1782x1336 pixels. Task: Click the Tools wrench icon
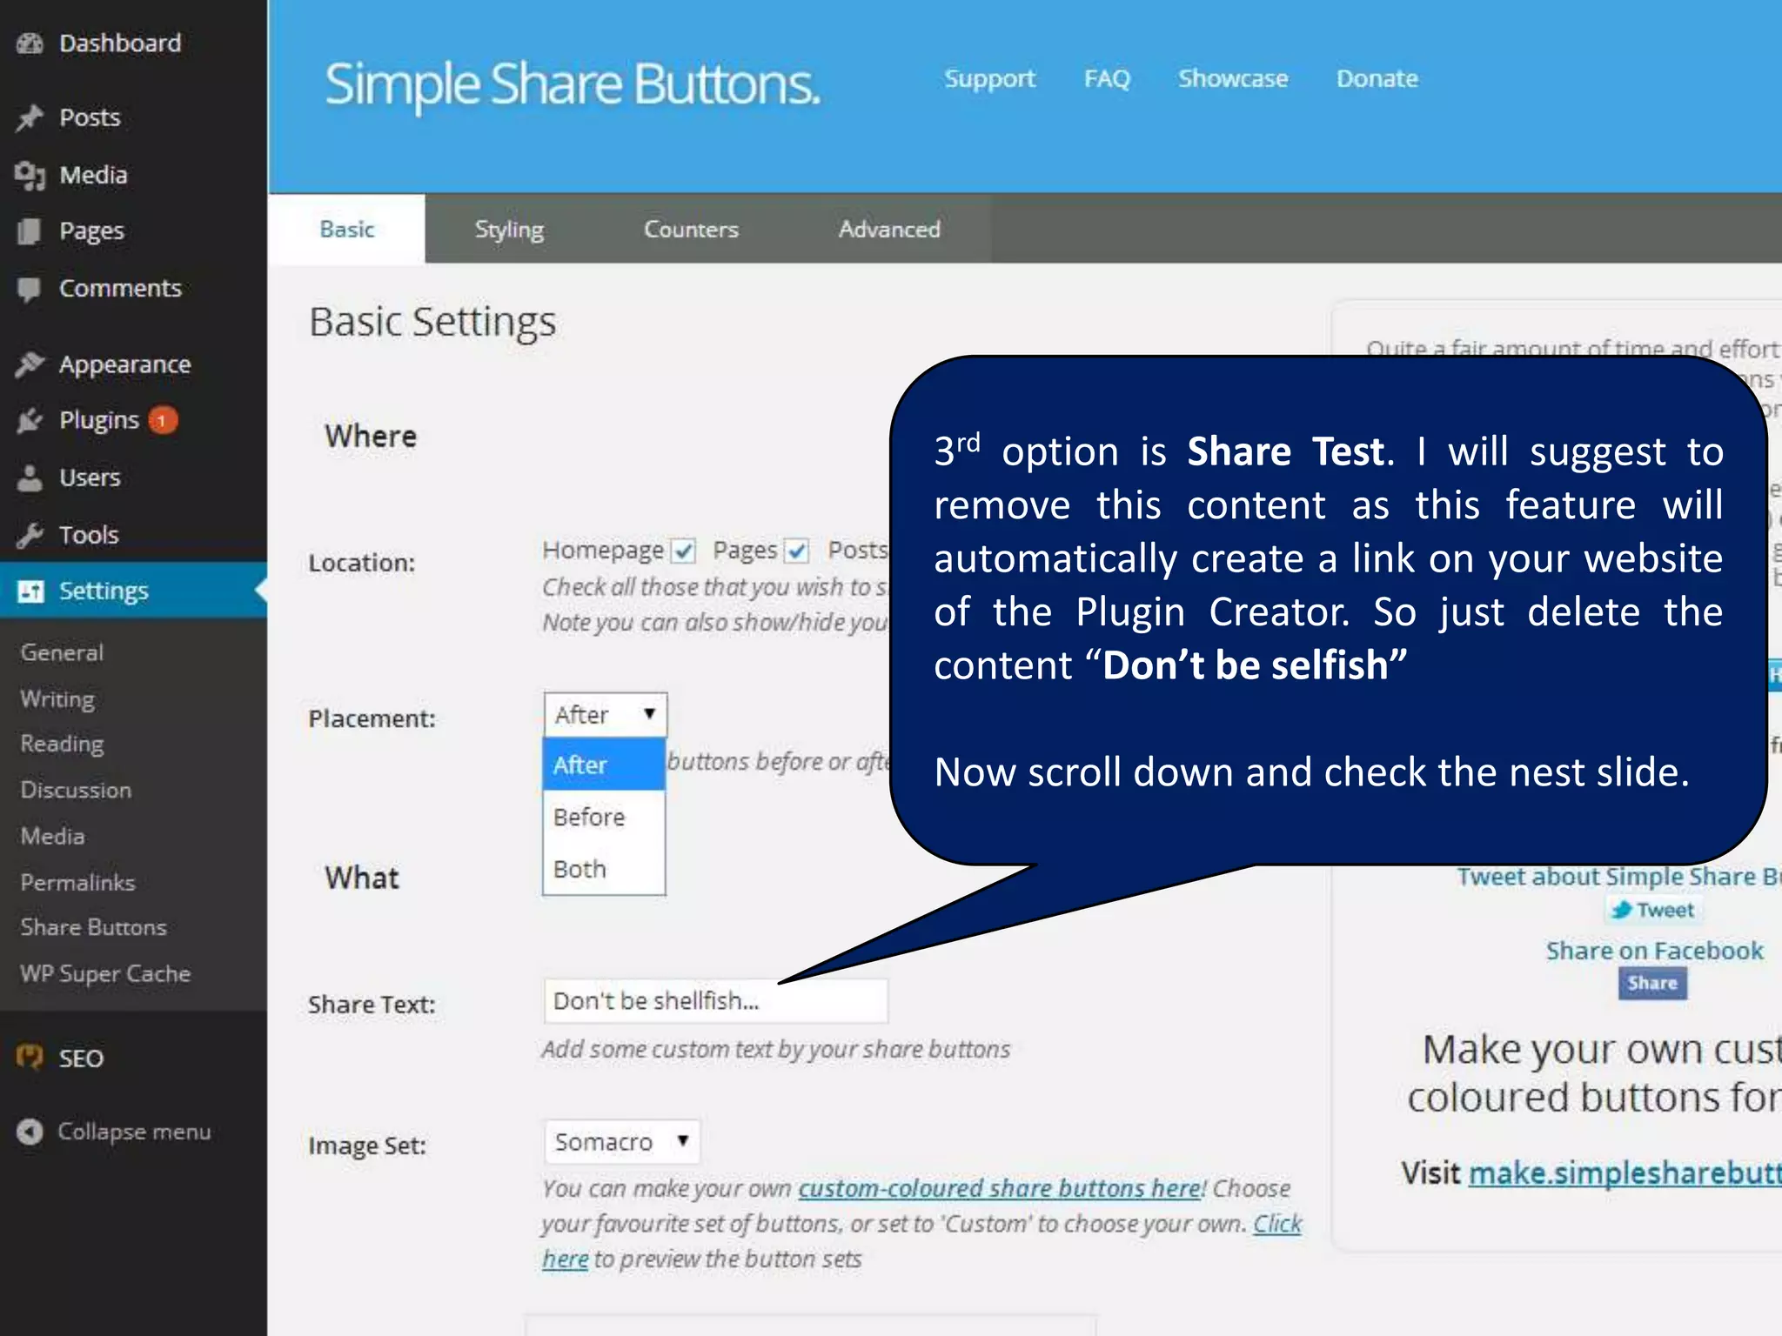pyautogui.click(x=30, y=534)
